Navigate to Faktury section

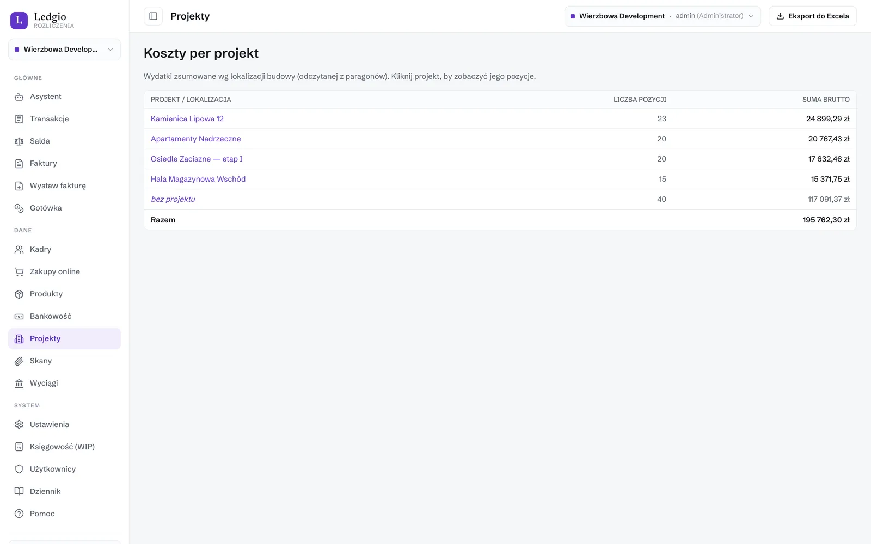click(64, 164)
